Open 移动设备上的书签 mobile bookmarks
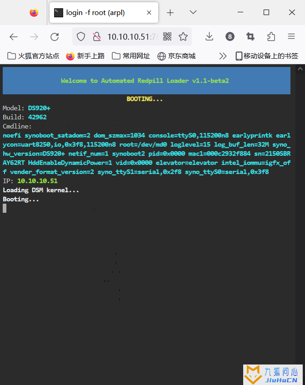305x385 pixels. click(x=267, y=56)
